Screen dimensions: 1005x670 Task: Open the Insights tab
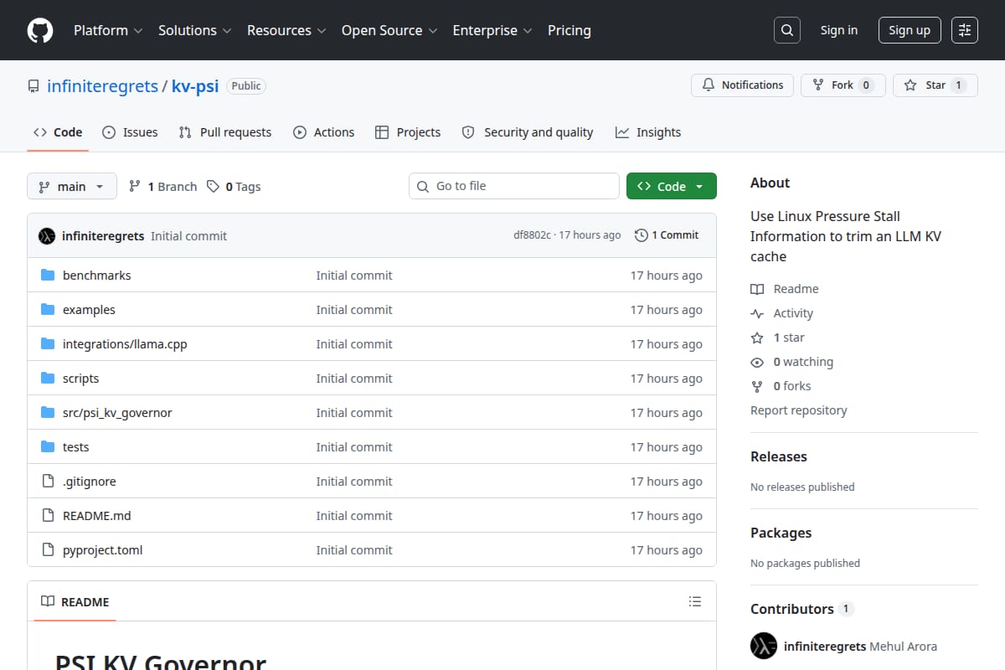pos(648,132)
